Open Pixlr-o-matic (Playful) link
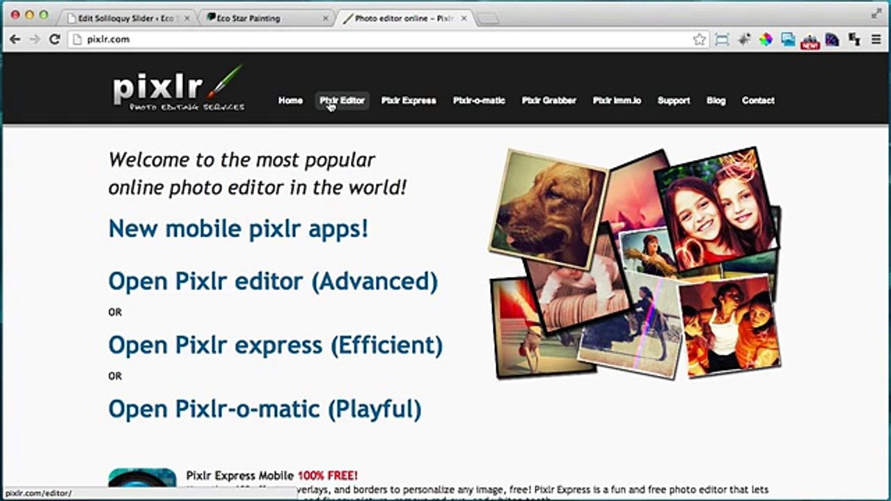Viewport: 891px width, 501px height. [x=265, y=408]
